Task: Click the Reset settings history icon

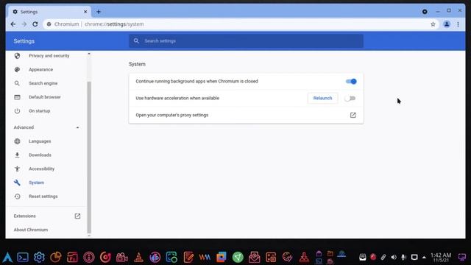Action: point(17,197)
